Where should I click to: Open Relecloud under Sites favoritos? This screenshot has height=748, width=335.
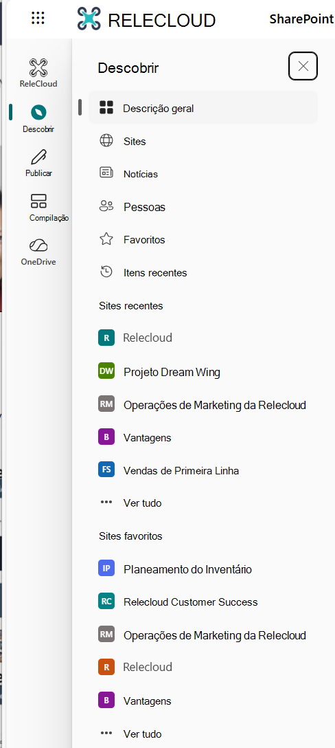pyautogui.click(x=203, y=667)
